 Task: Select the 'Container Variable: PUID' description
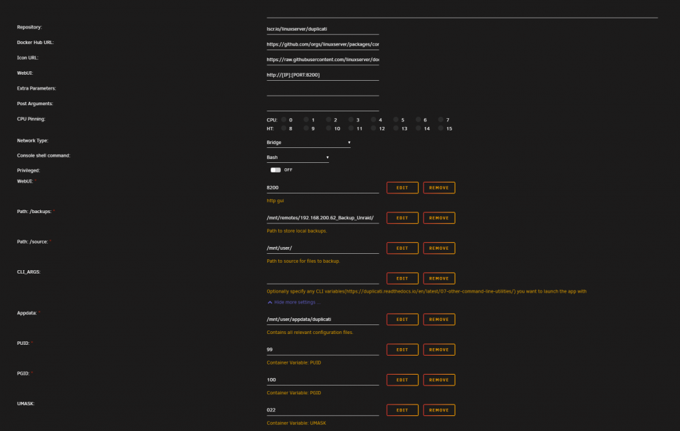[294, 362]
